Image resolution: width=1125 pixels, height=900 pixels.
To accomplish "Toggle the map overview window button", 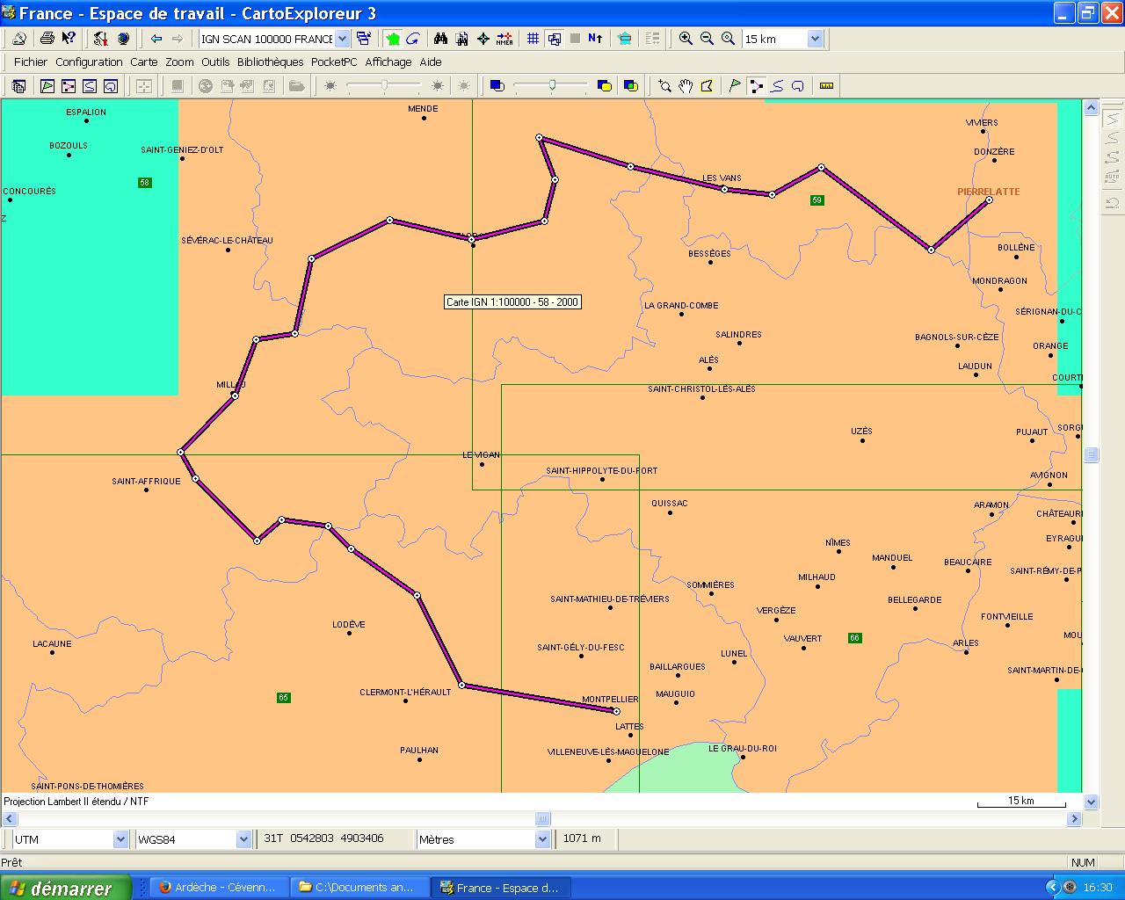I will [554, 39].
